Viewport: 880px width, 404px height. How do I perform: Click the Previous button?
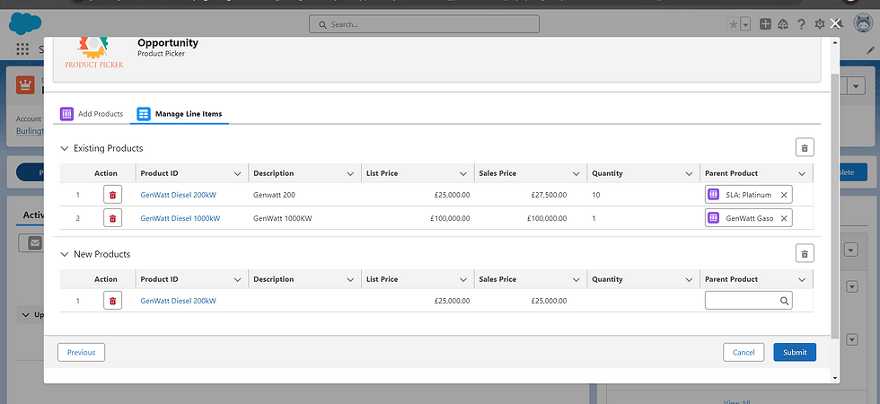click(82, 352)
